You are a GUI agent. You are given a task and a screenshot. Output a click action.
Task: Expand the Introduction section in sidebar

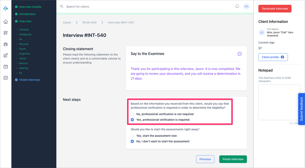pyautogui.click(x=27, y=14)
